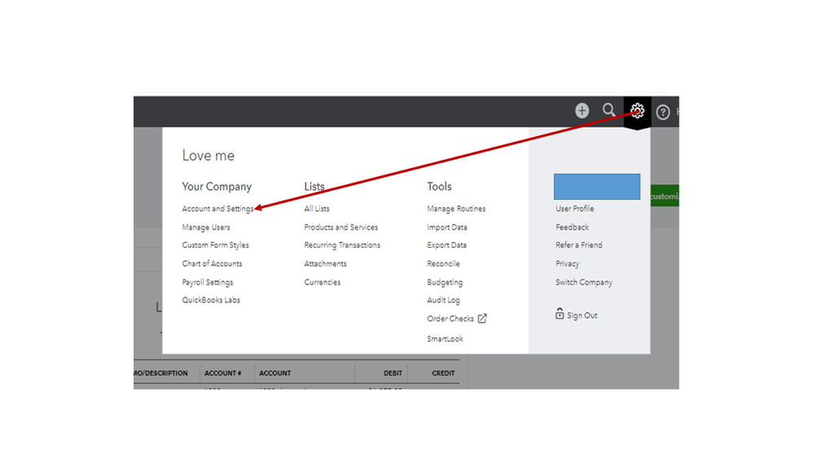The height and width of the screenshot is (458, 814).
Task: Select Refer a Friend
Action: [x=579, y=245]
